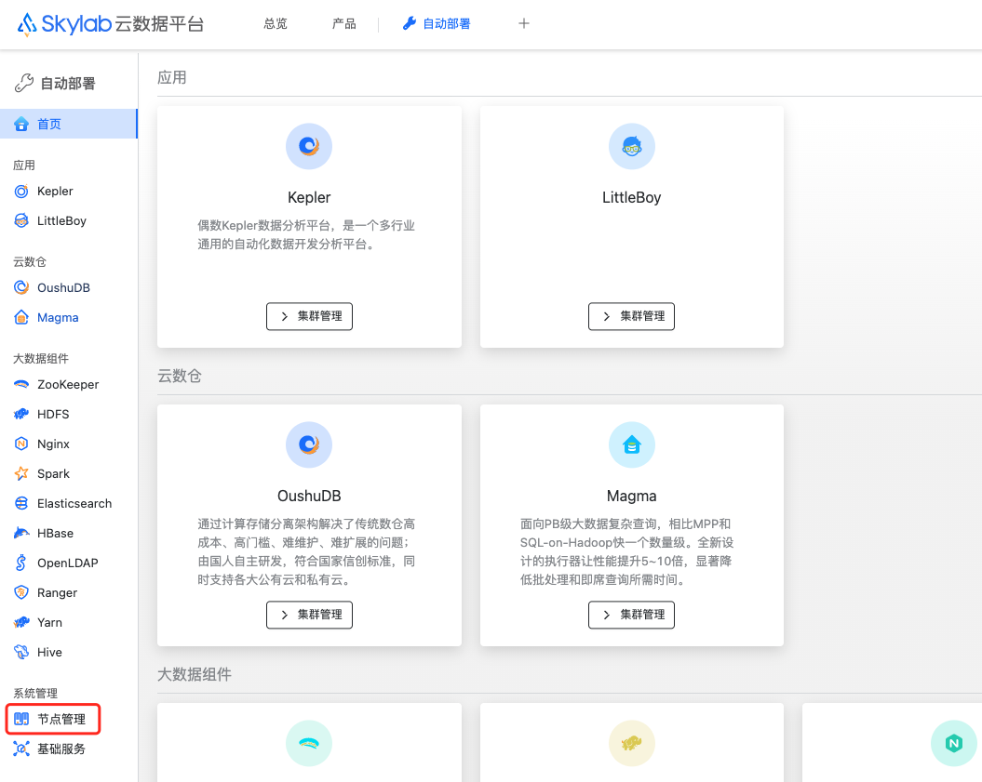Click the Kepler icon in the sidebar

coord(21,192)
